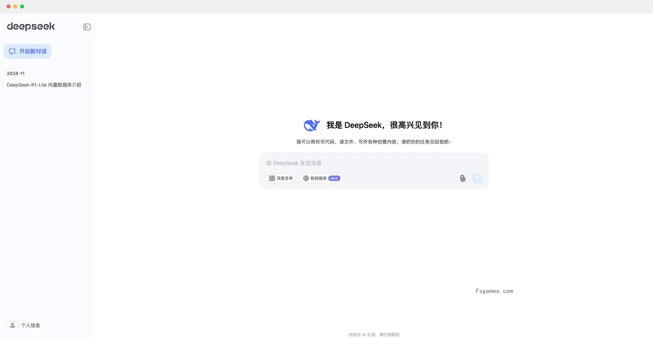Click the DeepSeek whale logo
This screenshot has width=653, height=339.
(312, 125)
